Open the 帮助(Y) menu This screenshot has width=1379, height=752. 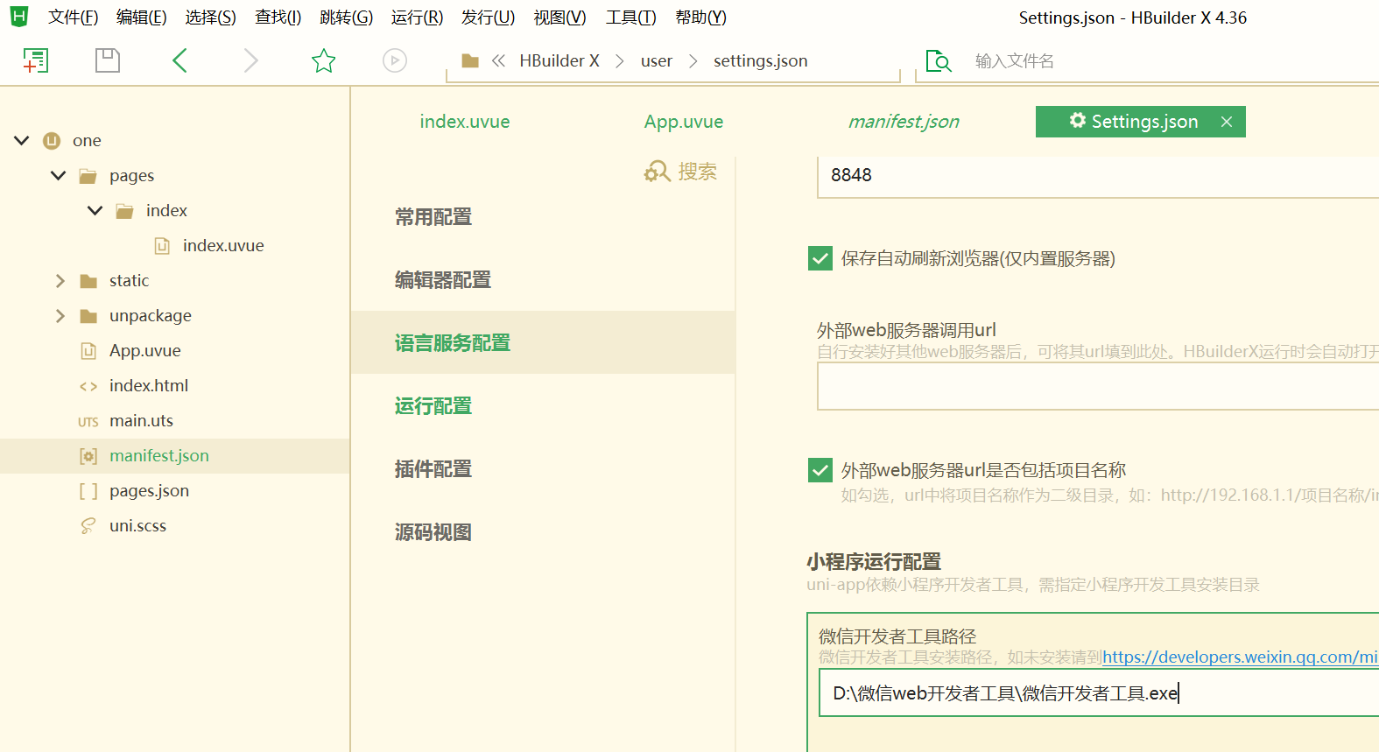click(700, 18)
